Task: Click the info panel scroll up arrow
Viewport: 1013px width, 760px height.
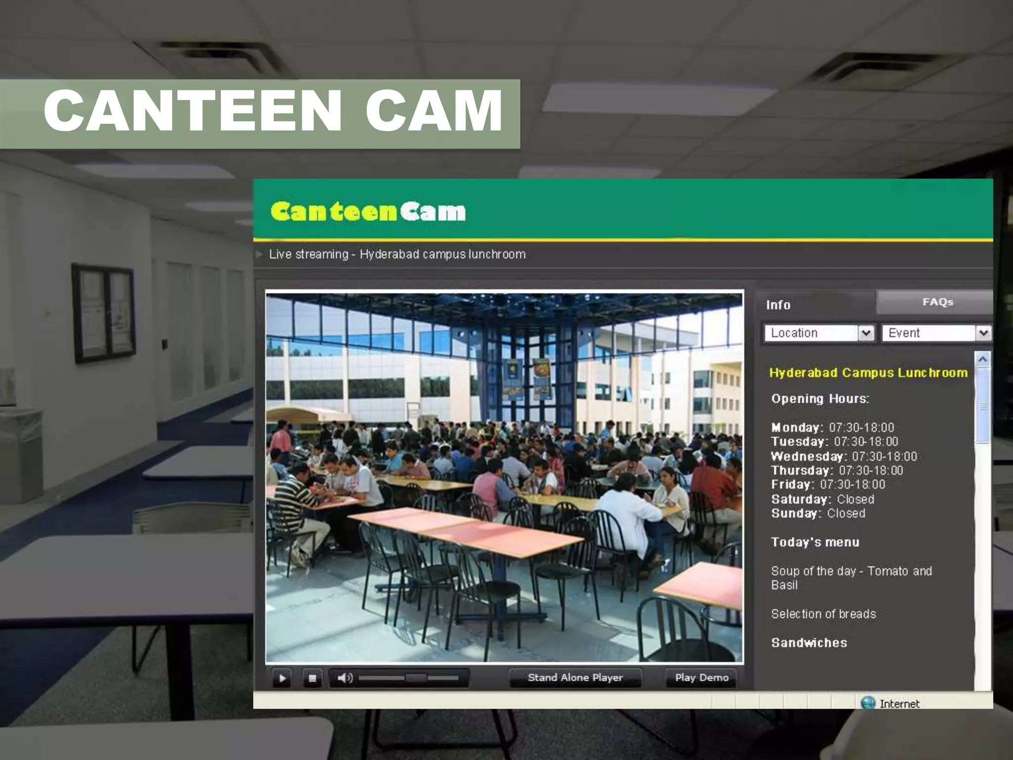Action: click(983, 359)
